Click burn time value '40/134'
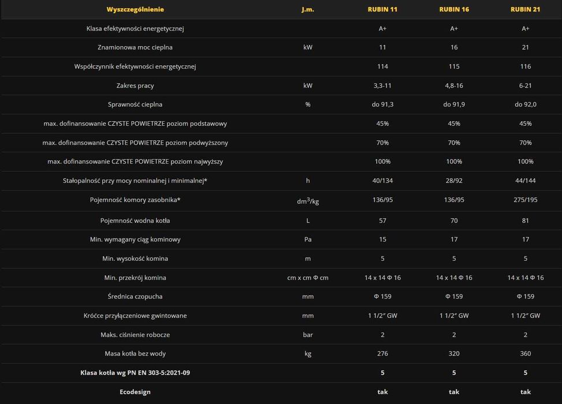562x404 pixels. pyautogui.click(x=382, y=181)
